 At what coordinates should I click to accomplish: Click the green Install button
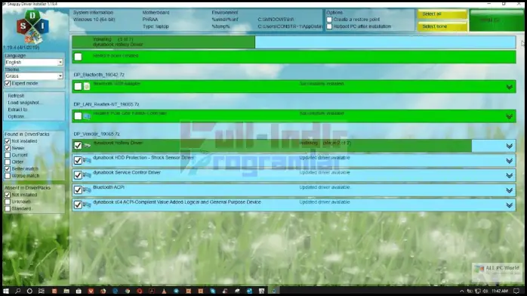coord(497,20)
